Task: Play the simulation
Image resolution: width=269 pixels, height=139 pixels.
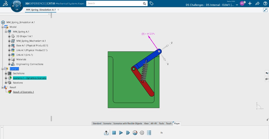Action: point(121,133)
